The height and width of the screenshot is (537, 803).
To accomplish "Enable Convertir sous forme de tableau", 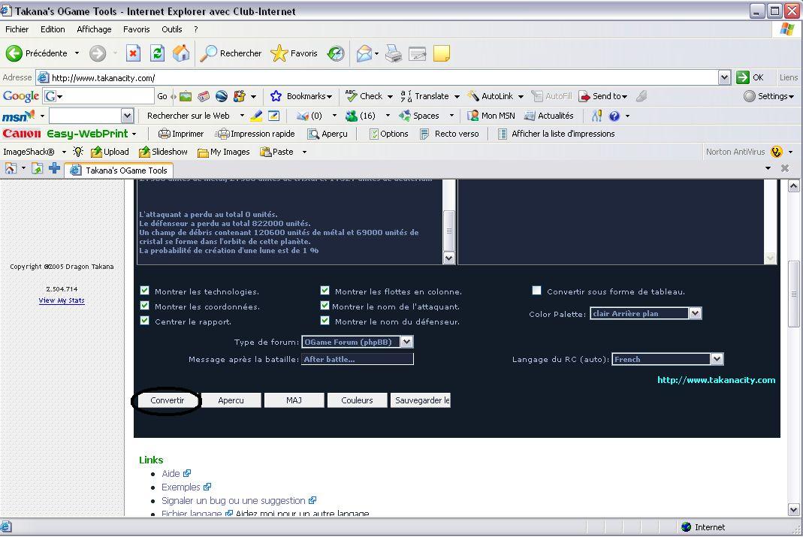I will tap(536, 291).
